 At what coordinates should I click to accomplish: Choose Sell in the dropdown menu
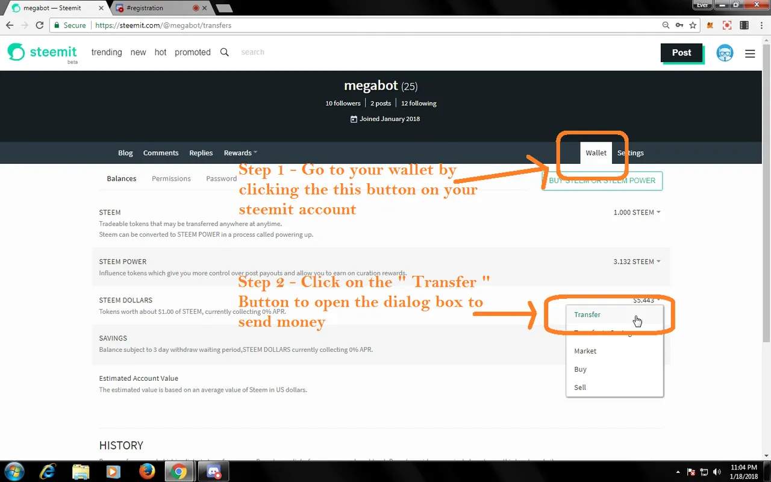pos(615,387)
